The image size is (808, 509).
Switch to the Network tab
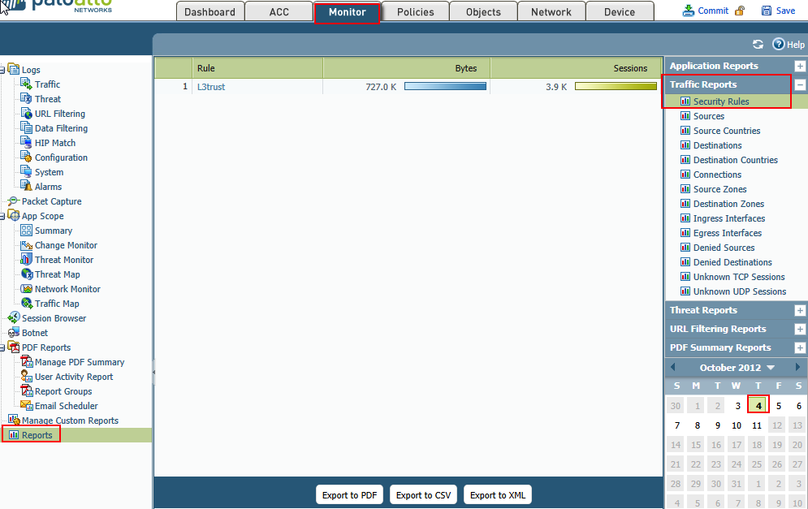tap(551, 11)
